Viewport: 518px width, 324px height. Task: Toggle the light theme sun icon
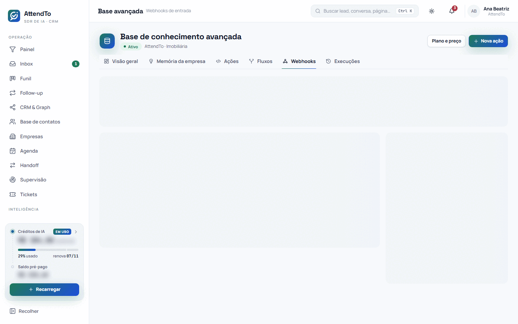click(x=432, y=11)
